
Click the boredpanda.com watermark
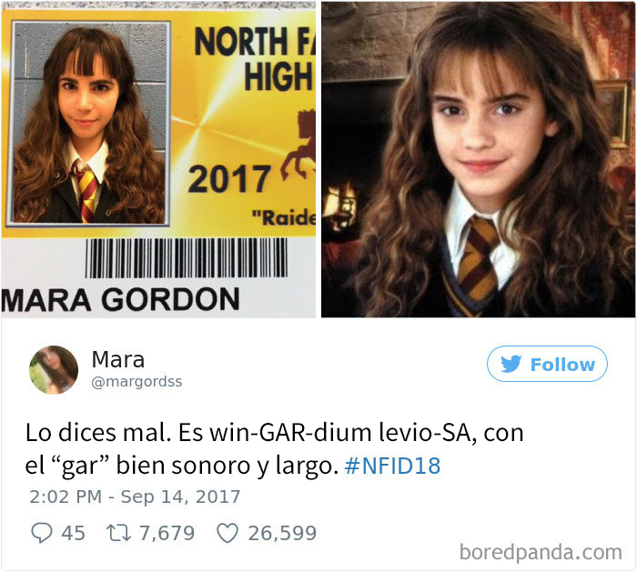541,553
